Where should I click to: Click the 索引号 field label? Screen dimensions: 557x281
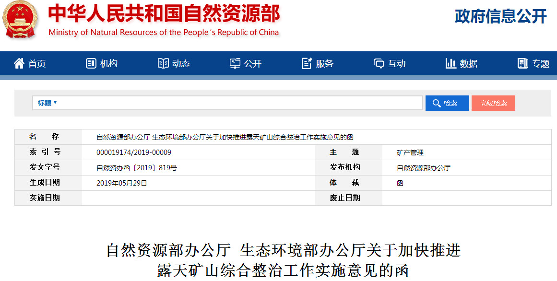coord(45,152)
